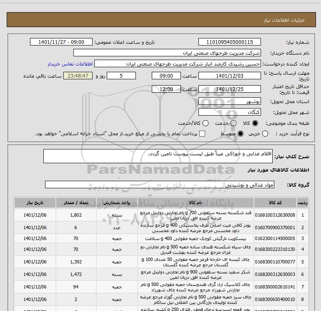Click the قند شکسته item name in row 1

(196, 215)
